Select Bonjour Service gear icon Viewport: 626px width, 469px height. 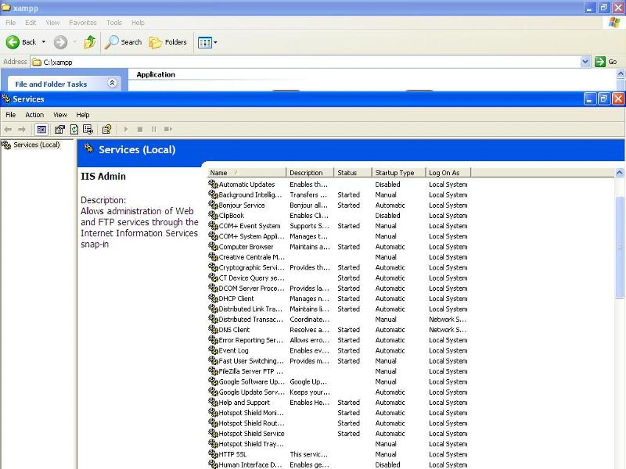coord(213,205)
